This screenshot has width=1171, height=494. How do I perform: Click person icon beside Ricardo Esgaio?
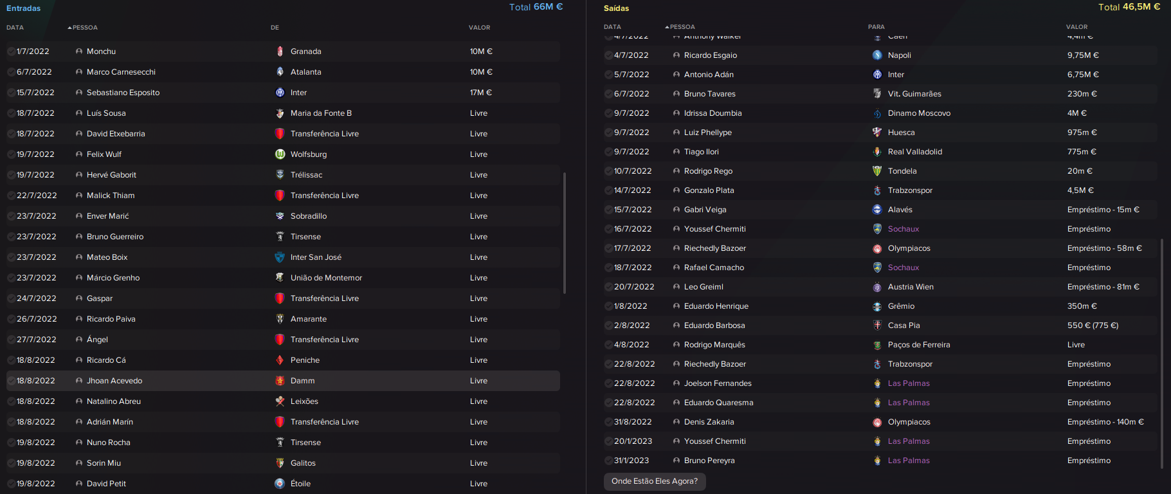[x=676, y=55]
